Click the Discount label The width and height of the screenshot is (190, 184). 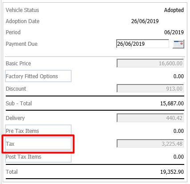[16, 88]
